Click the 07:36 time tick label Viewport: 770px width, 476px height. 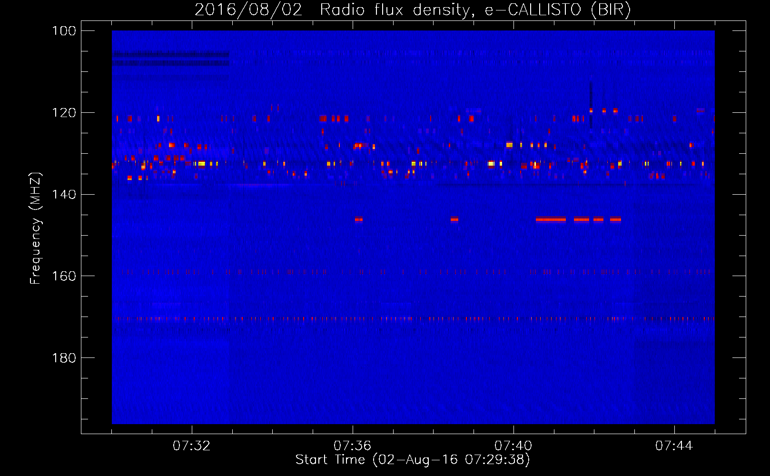pyautogui.click(x=353, y=446)
